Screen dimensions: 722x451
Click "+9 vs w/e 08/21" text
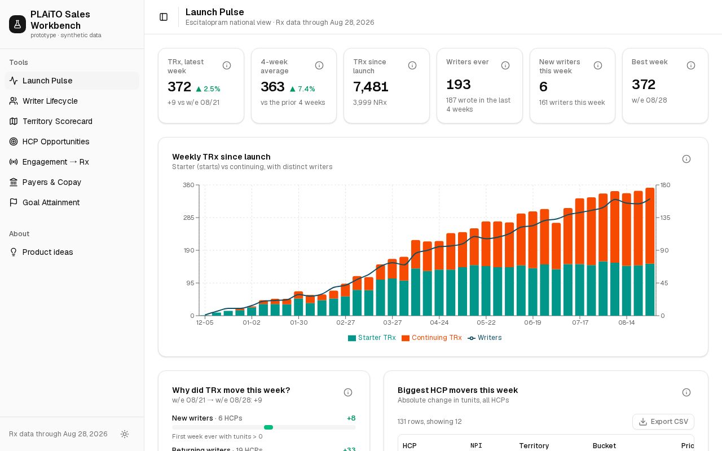pos(193,103)
